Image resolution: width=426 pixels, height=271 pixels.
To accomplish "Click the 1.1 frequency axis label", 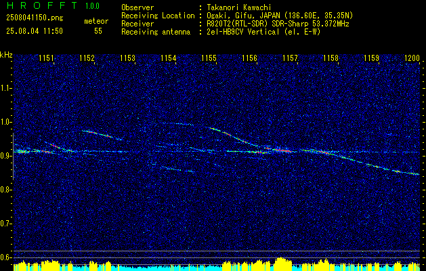I will click(x=6, y=88).
